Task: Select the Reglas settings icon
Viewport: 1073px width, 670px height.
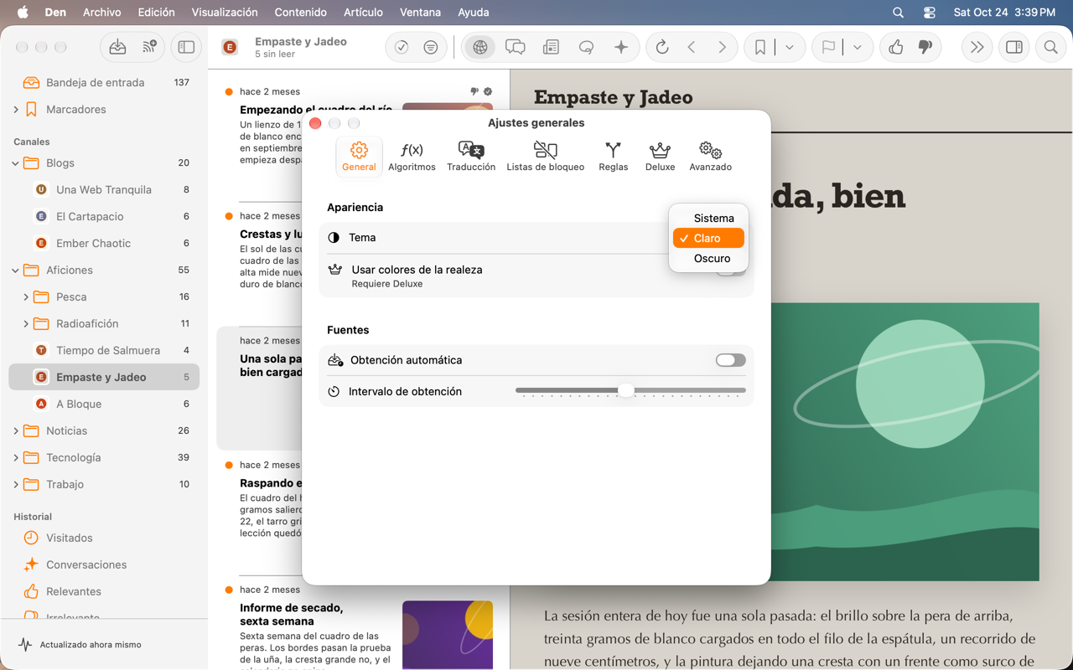Action: tap(614, 157)
